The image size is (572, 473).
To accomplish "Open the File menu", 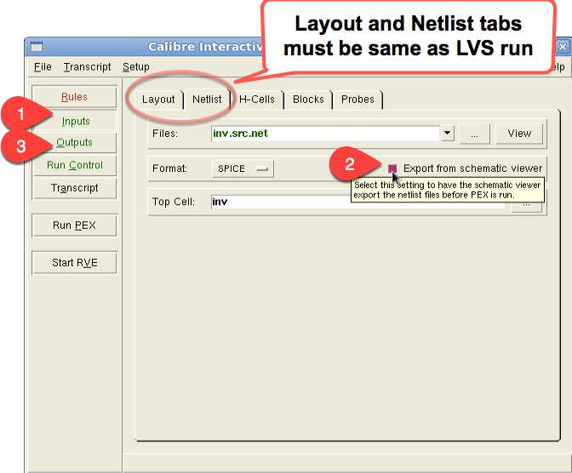I will (43, 67).
